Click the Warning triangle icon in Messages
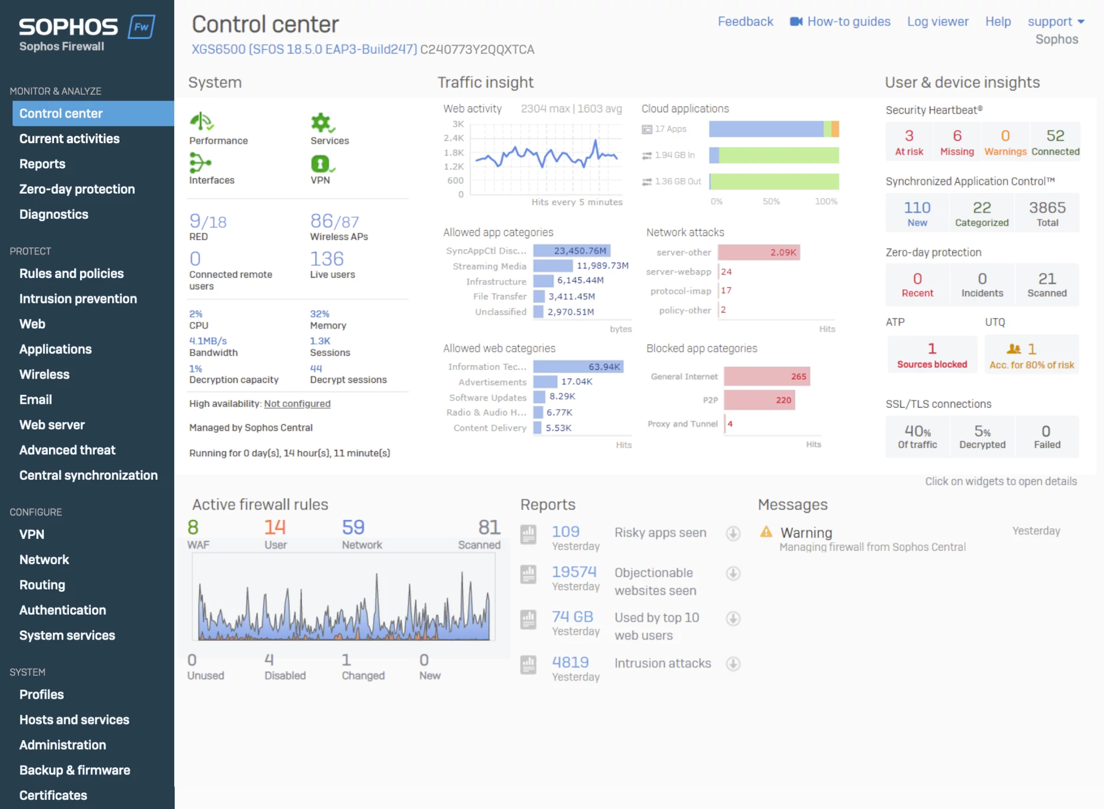This screenshot has width=1104, height=809. (766, 531)
